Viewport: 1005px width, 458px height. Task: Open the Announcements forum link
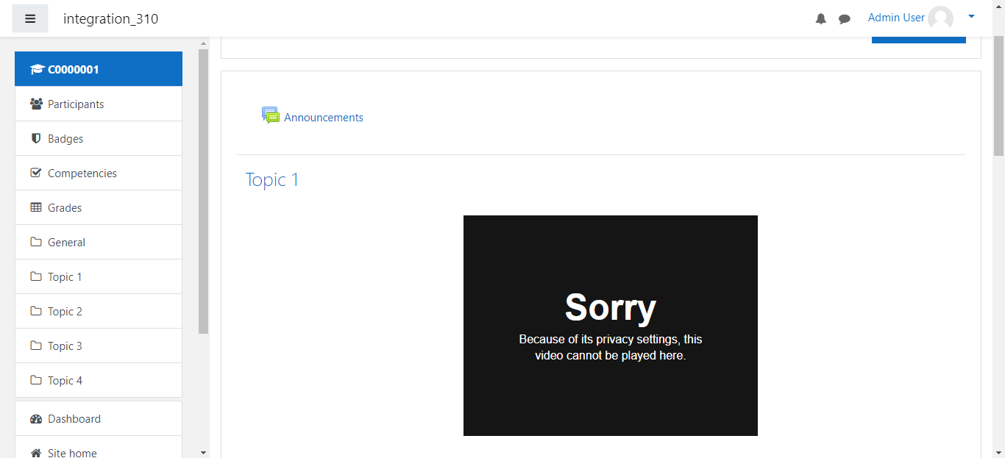(x=324, y=118)
